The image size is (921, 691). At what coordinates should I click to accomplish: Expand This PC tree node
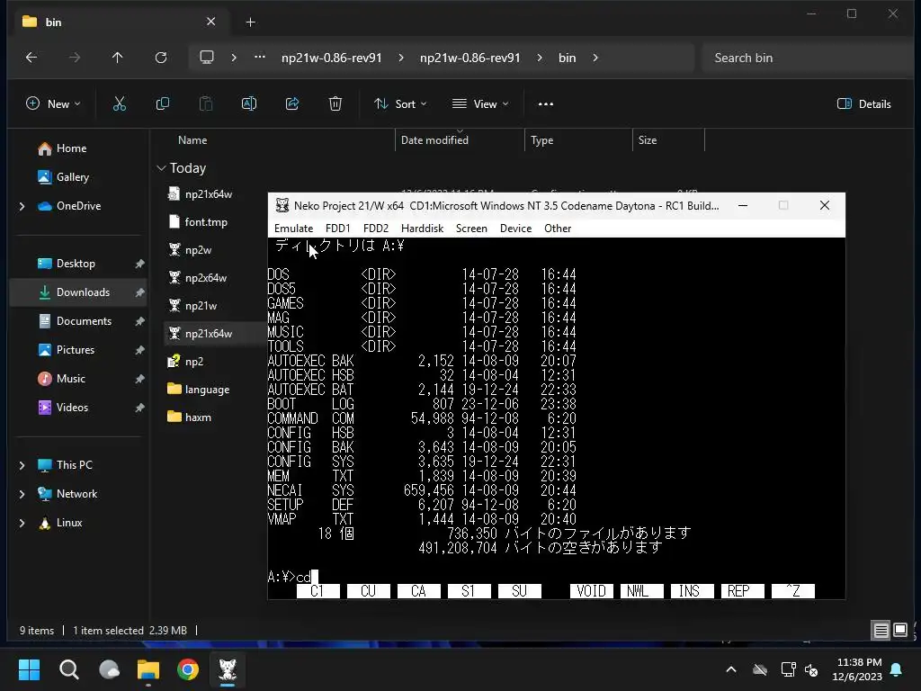pyautogui.click(x=22, y=465)
